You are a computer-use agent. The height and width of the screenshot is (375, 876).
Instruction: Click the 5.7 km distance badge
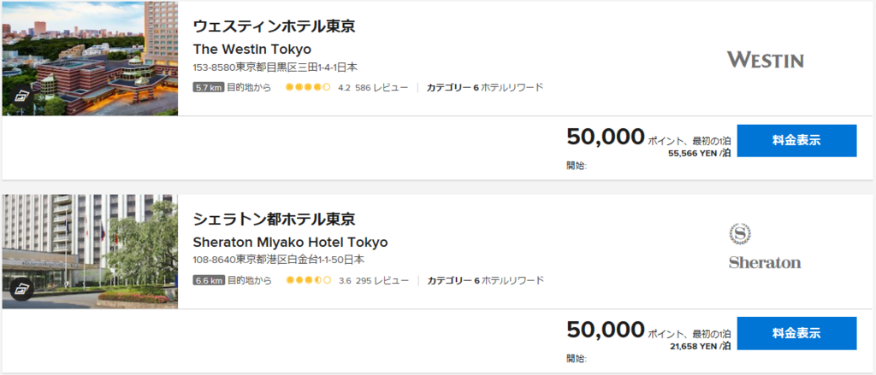pos(209,87)
